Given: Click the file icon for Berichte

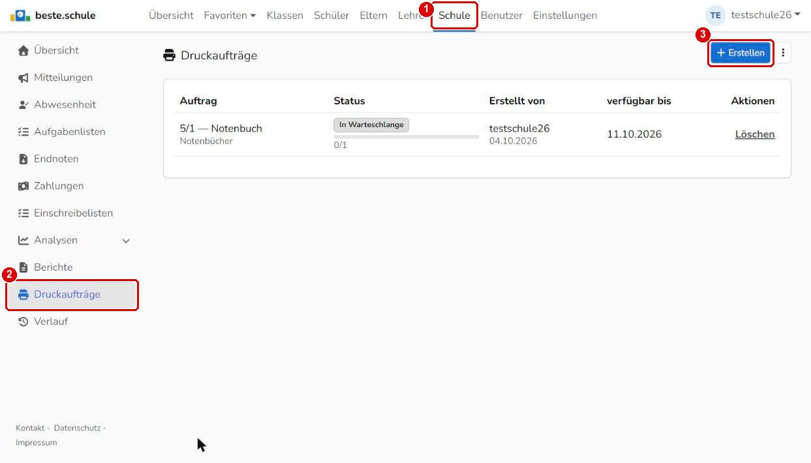Looking at the screenshot, I should [23, 267].
